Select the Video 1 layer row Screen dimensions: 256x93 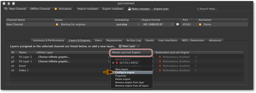[x=23, y=70]
